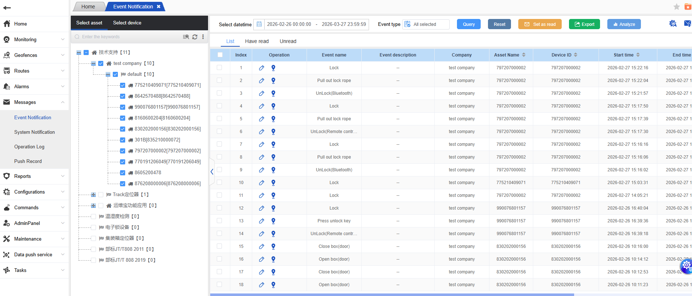Tick the checkbox for table row 10
This screenshot has width=692, height=296.
pos(219,183)
